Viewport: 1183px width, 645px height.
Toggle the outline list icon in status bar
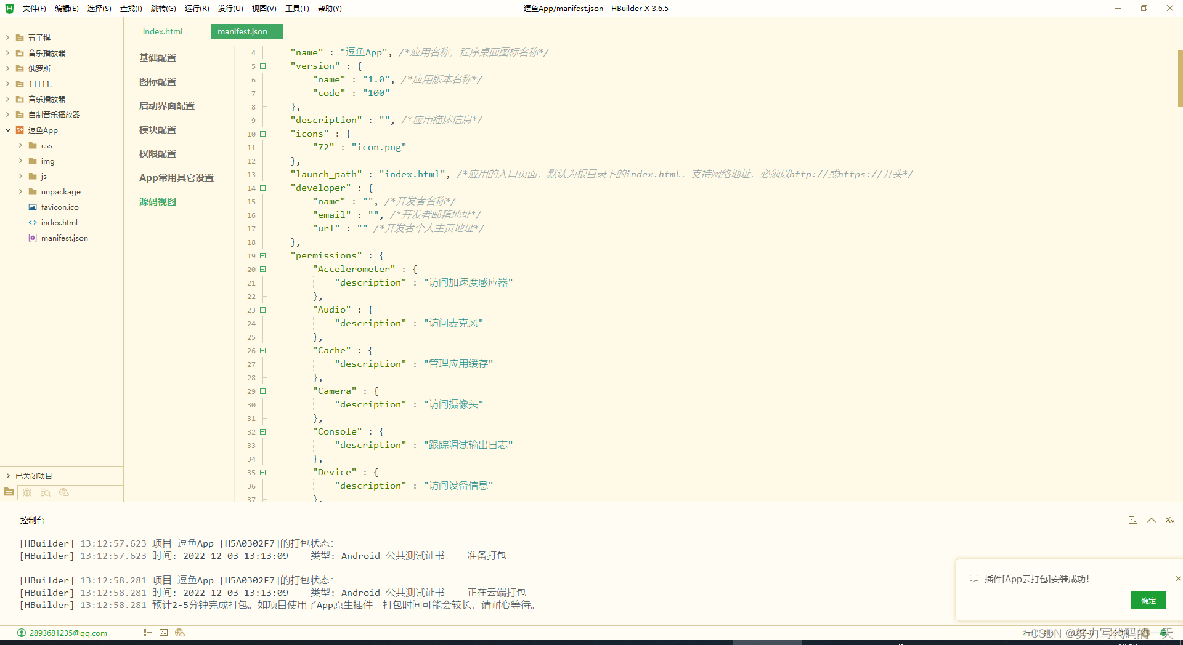(147, 632)
